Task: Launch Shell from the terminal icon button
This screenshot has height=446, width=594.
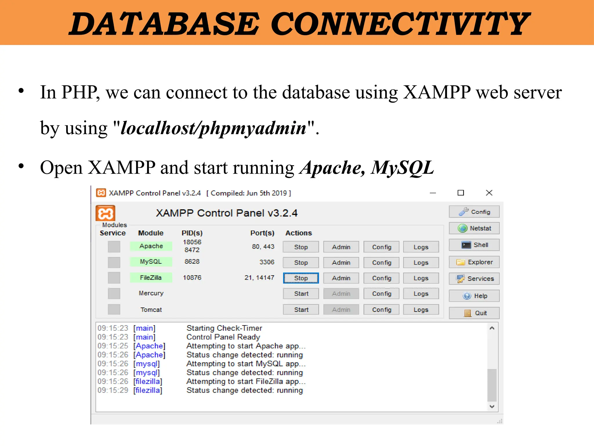Action: click(x=474, y=245)
